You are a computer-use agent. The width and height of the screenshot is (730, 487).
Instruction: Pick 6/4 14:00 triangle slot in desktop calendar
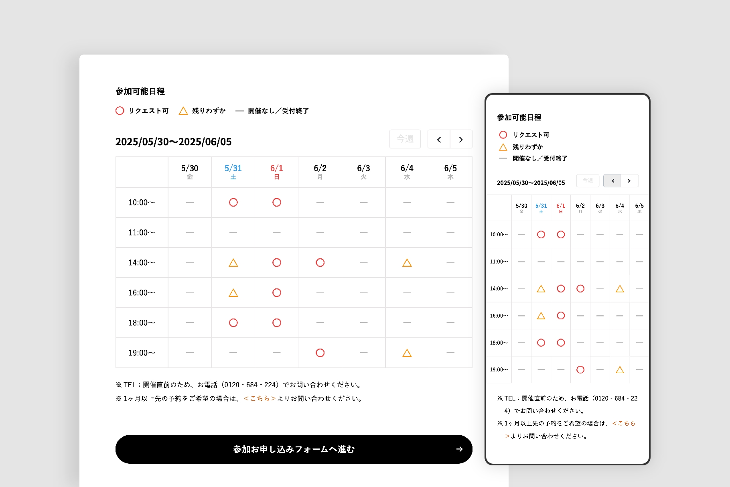pyautogui.click(x=407, y=263)
